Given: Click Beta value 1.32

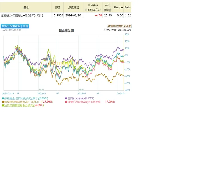Looking at the screenshot, I should [128, 15].
